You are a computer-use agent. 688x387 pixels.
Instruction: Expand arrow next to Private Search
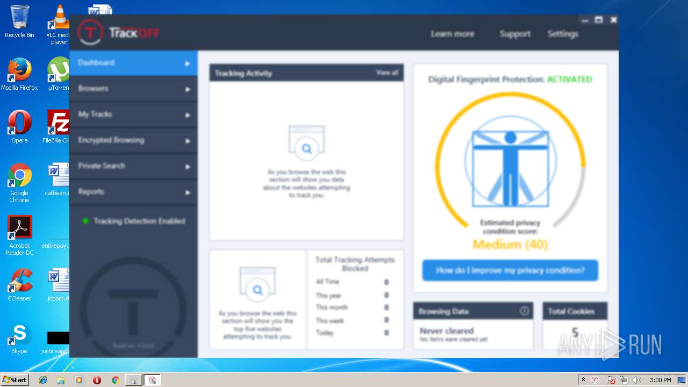[x=188, y=167]
